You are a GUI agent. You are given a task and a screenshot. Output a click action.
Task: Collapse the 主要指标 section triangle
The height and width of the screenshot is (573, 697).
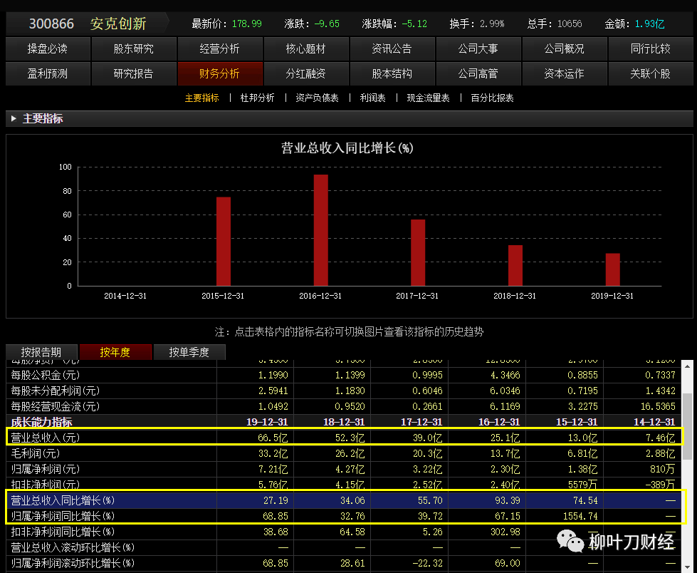[14, 118]
